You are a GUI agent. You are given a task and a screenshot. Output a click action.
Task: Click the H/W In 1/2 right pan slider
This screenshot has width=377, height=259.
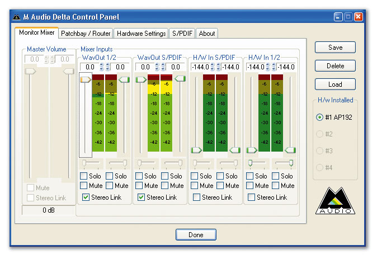284,163
